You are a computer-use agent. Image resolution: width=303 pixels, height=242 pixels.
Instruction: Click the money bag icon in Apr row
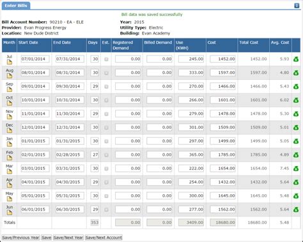pos(296,182)
